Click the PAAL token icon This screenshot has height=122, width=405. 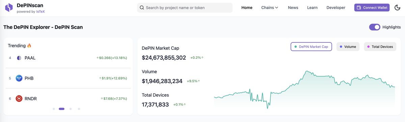19,58
